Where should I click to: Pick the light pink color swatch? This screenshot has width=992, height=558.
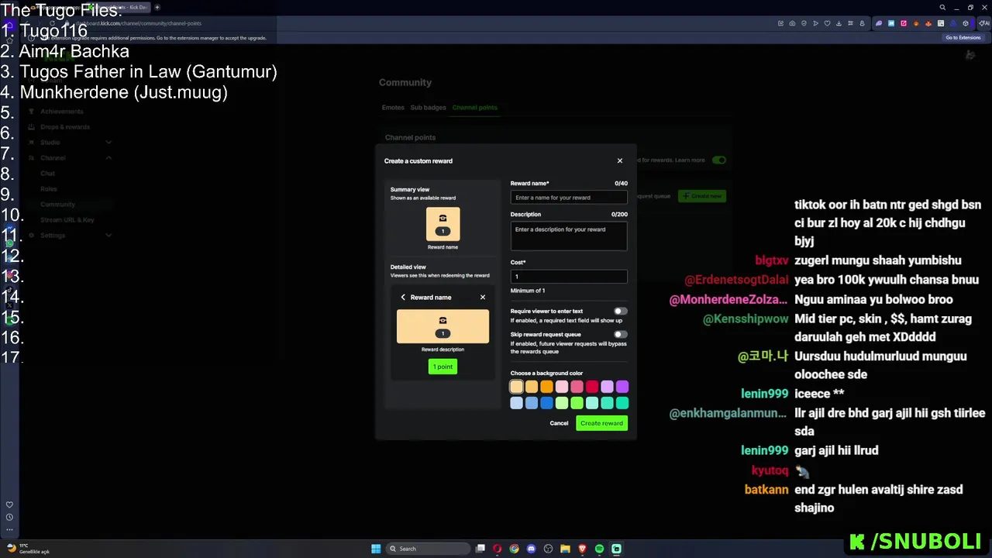click(562, 387)
